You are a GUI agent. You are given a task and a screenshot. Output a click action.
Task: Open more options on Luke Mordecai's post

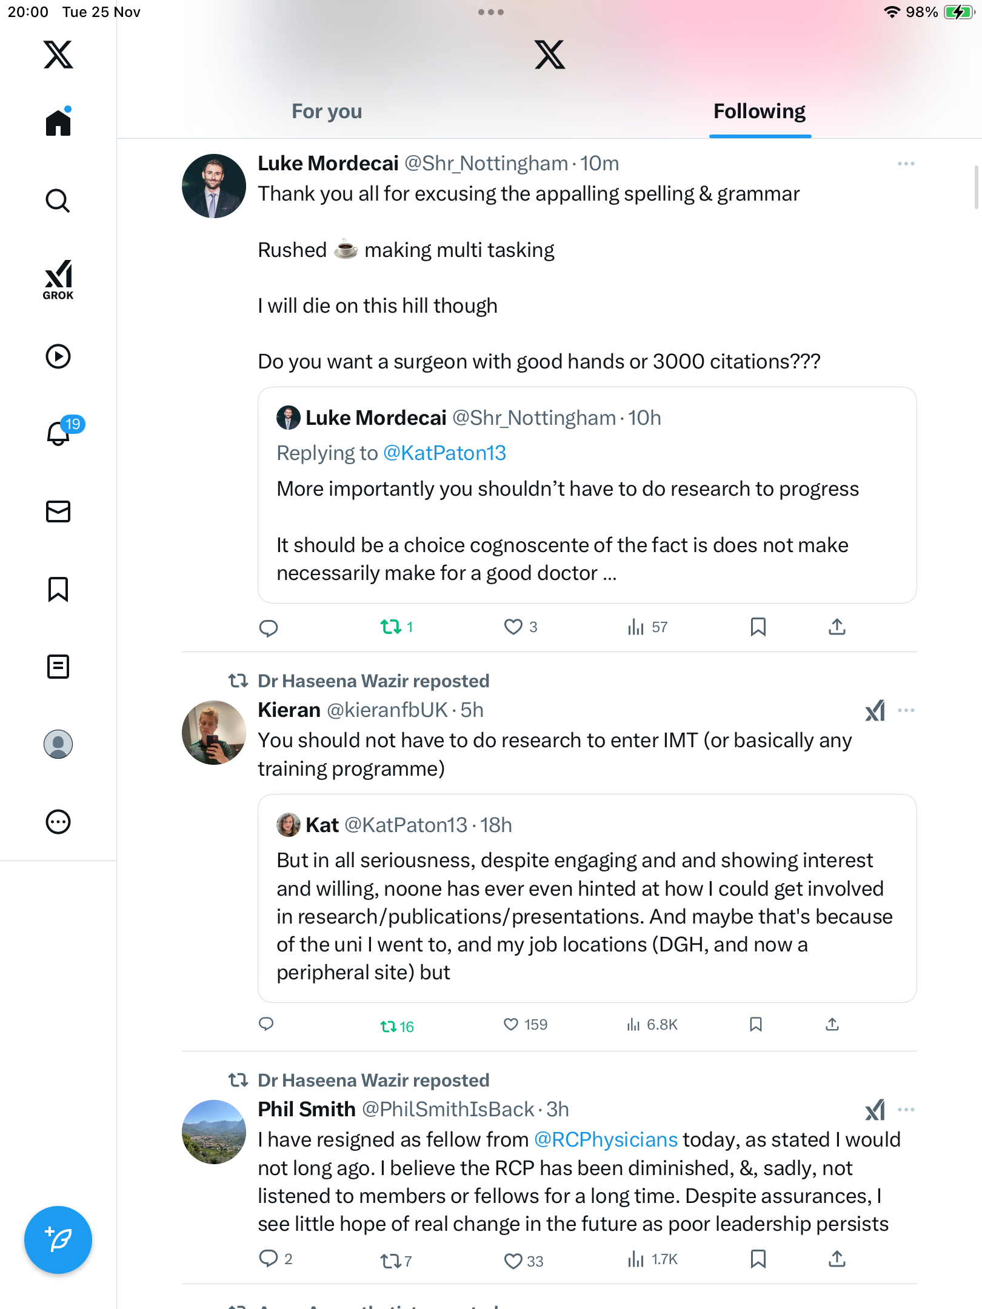pyautogui.click(x=906, y=164)
